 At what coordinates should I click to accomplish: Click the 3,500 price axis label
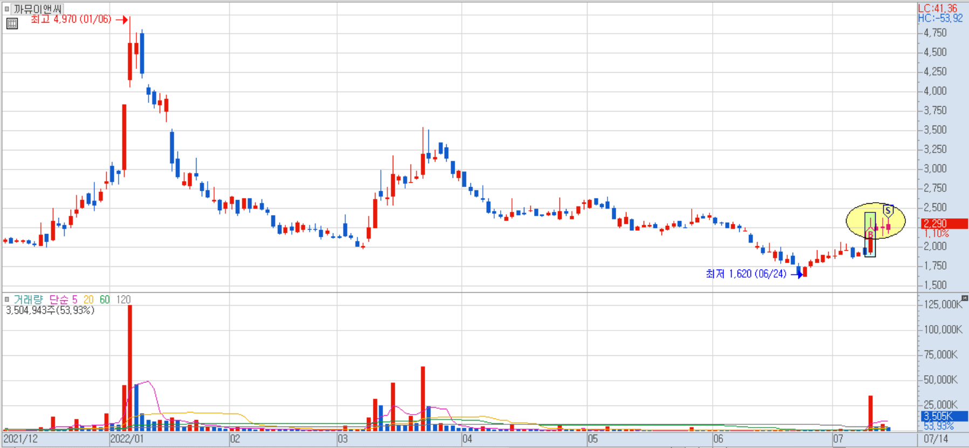935,130
